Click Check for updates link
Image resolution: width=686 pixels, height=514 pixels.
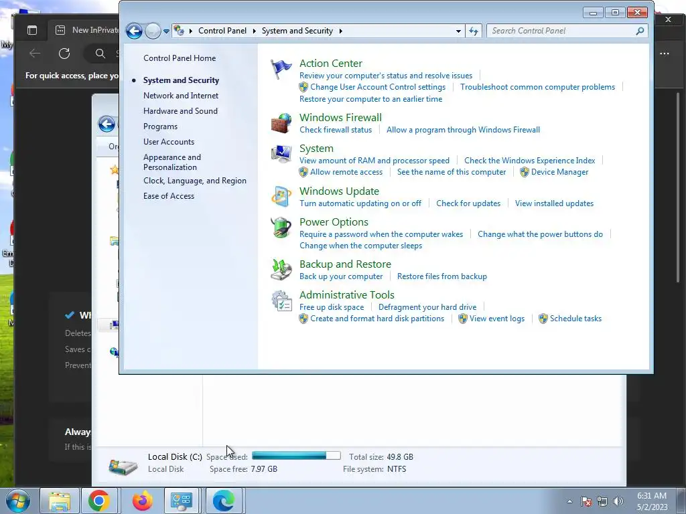click(468, 203)
